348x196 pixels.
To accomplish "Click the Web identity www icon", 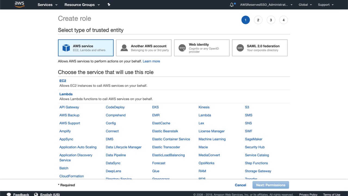I will (x=182, y=48).
